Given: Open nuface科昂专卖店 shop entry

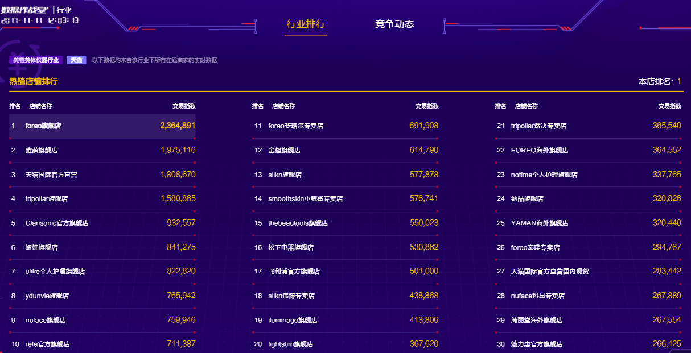Looking at the screenshot, I should tap(538, 296).
